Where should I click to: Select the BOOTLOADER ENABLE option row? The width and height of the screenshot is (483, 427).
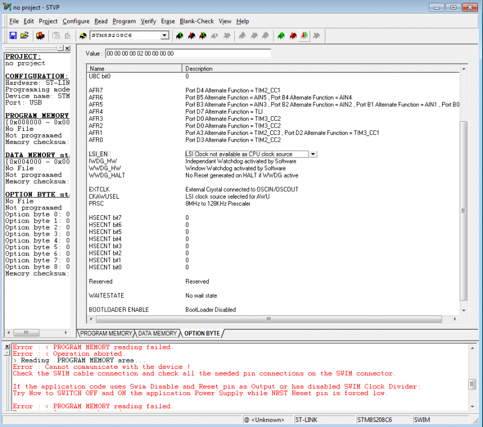point(119,310)
